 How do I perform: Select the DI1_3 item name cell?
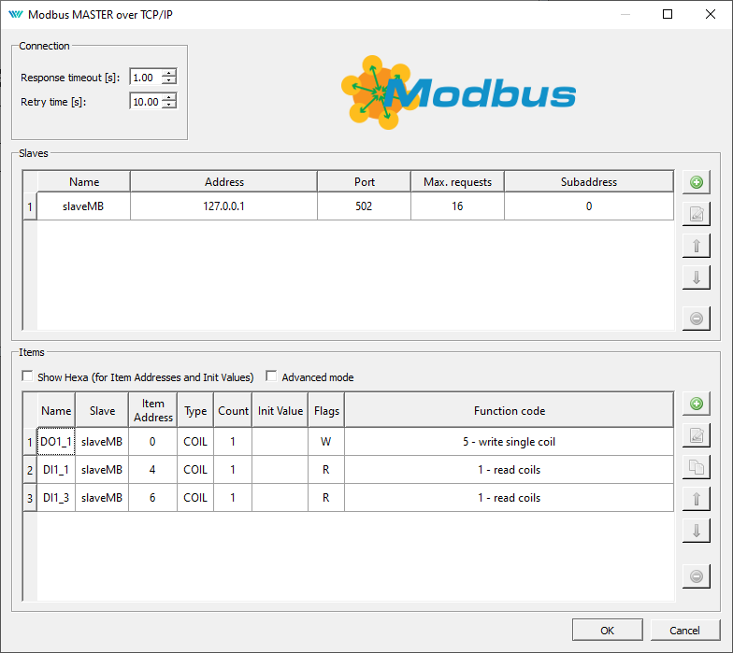(x=56, y=497)
